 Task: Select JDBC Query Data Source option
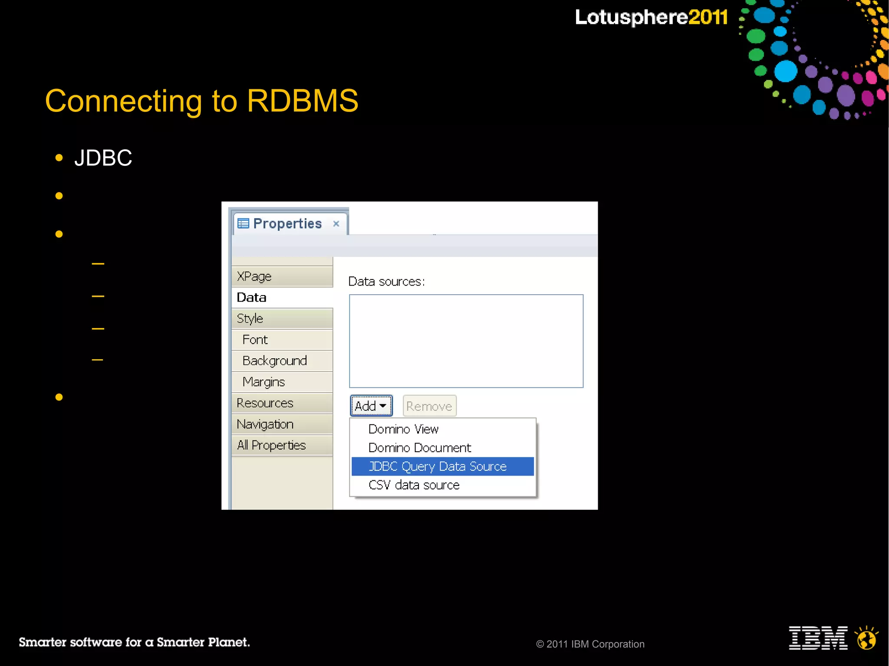[x=443, y=466]
